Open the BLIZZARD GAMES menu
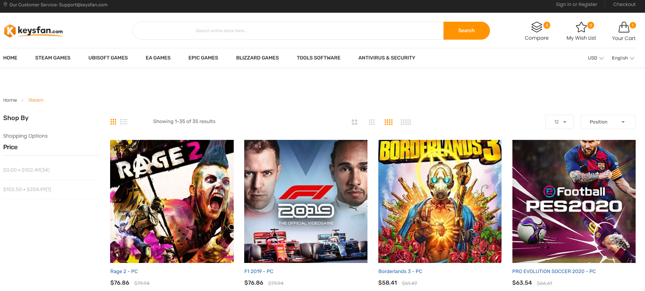The height and width of the screenshot is (291, 645). pyautogui.click(x=257, y=58)
